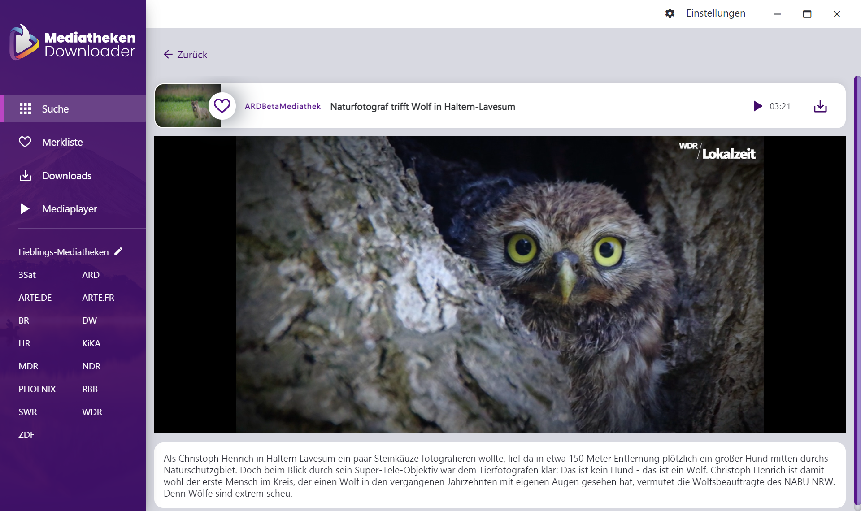861x511 pixels.
Task: Open Einstellungen gear icon
Action: tap(670, 13)
